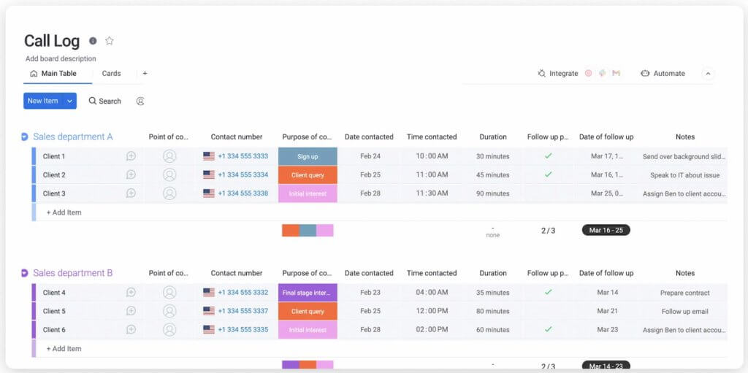Open phone link +1 334 555 3333
Image resolution: width=748 pixels, height=373 pixels.
click(243, 156)
